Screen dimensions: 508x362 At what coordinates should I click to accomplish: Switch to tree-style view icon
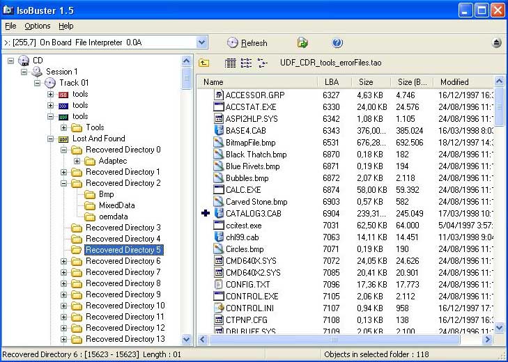pos(263,63)
